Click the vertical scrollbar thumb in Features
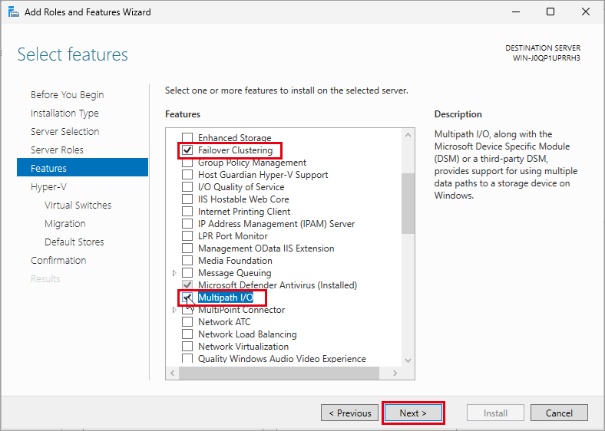605x431 pixels. point(408,203)
